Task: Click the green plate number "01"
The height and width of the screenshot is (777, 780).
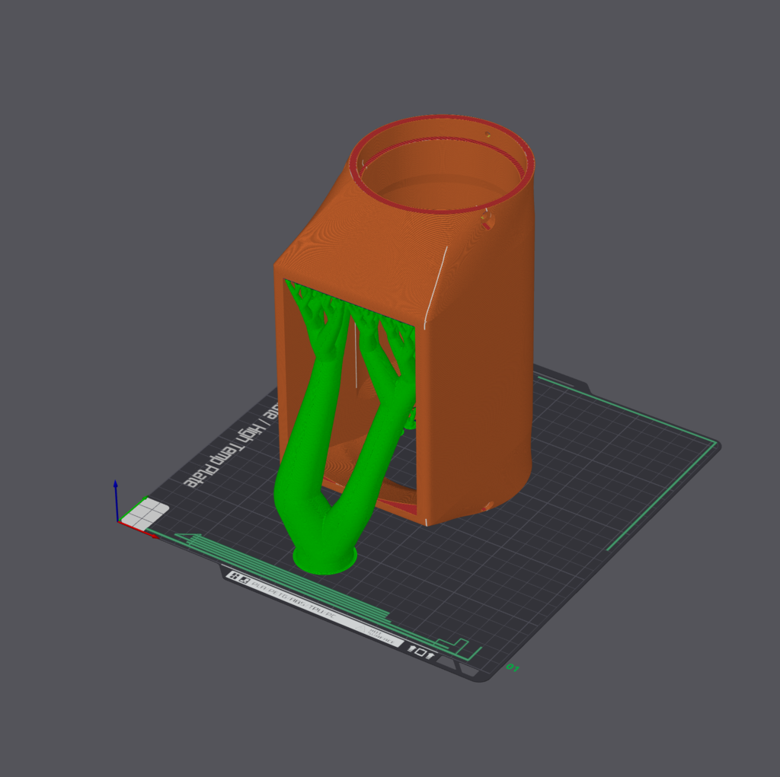Action: pyautogui.click(x=513, y=667)
